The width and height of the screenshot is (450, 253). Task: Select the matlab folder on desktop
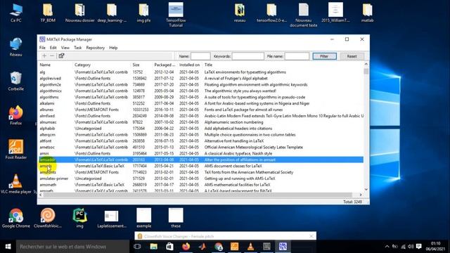pos(367,13)
